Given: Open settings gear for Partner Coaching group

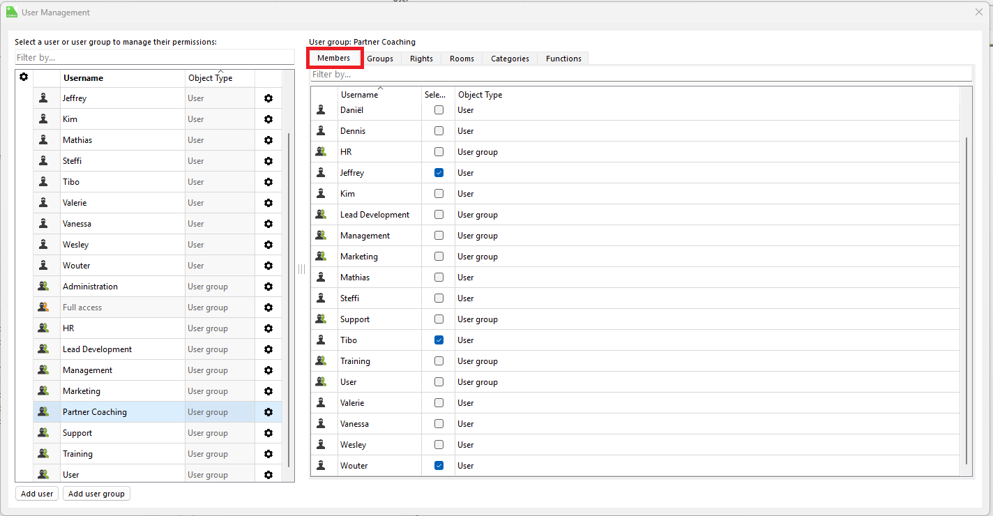Looking at the screenshot, I should [x=268, y=412].
